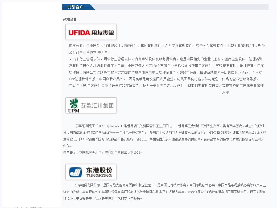Click the black UPM lettering in logo
The image size is (277, 208).
74,111
